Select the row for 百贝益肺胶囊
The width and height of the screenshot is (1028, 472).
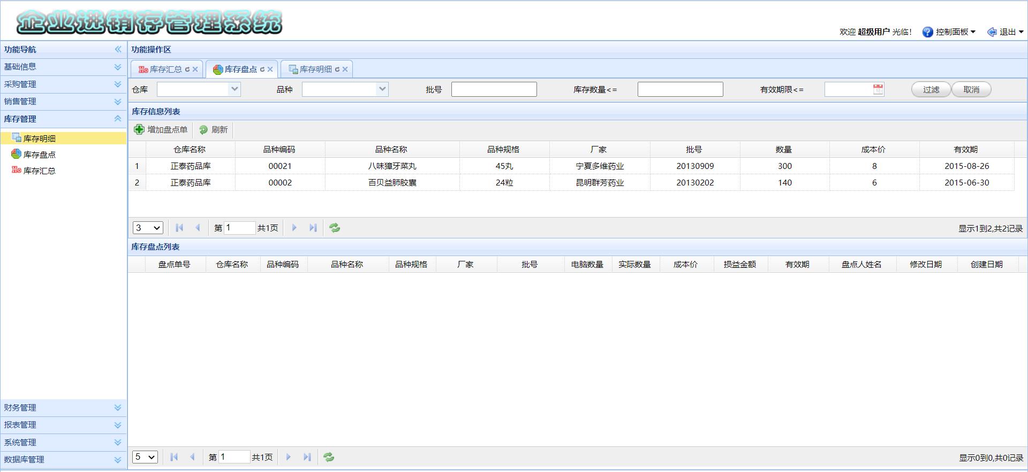(571, 183)
